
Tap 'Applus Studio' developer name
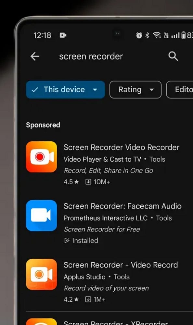pyautogui.click(x=84, y=277)
